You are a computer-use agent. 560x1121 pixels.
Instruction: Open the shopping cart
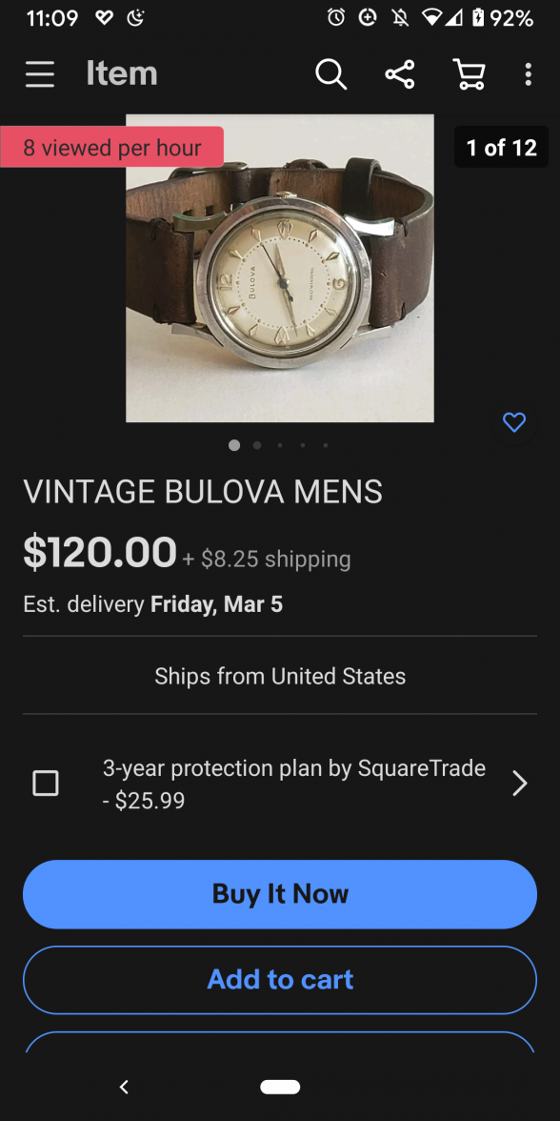(x=468, y=73)
